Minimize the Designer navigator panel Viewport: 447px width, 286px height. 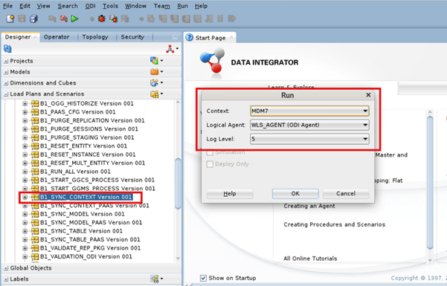click(175, 37)
